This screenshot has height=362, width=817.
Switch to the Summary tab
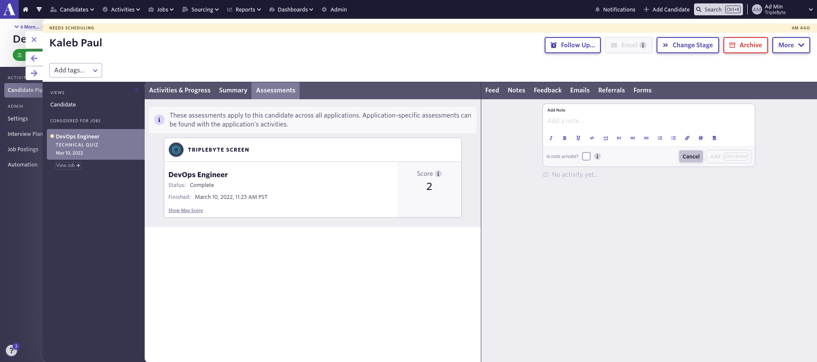click(233, 90)
